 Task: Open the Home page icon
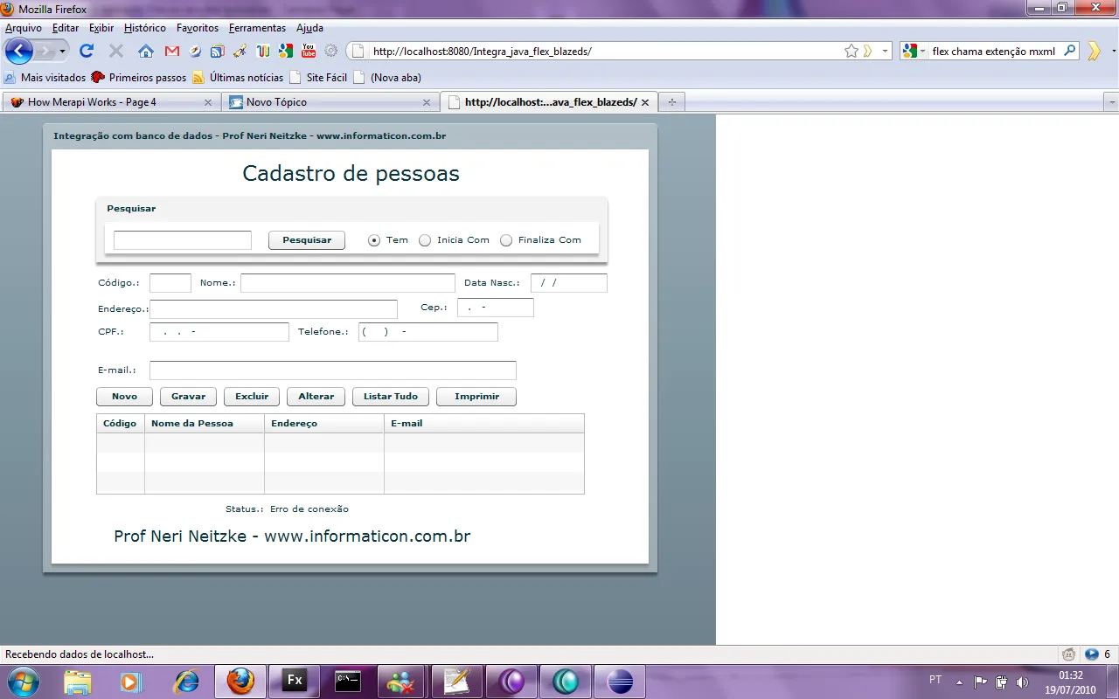pyautogui.click(x=146, y=51)
